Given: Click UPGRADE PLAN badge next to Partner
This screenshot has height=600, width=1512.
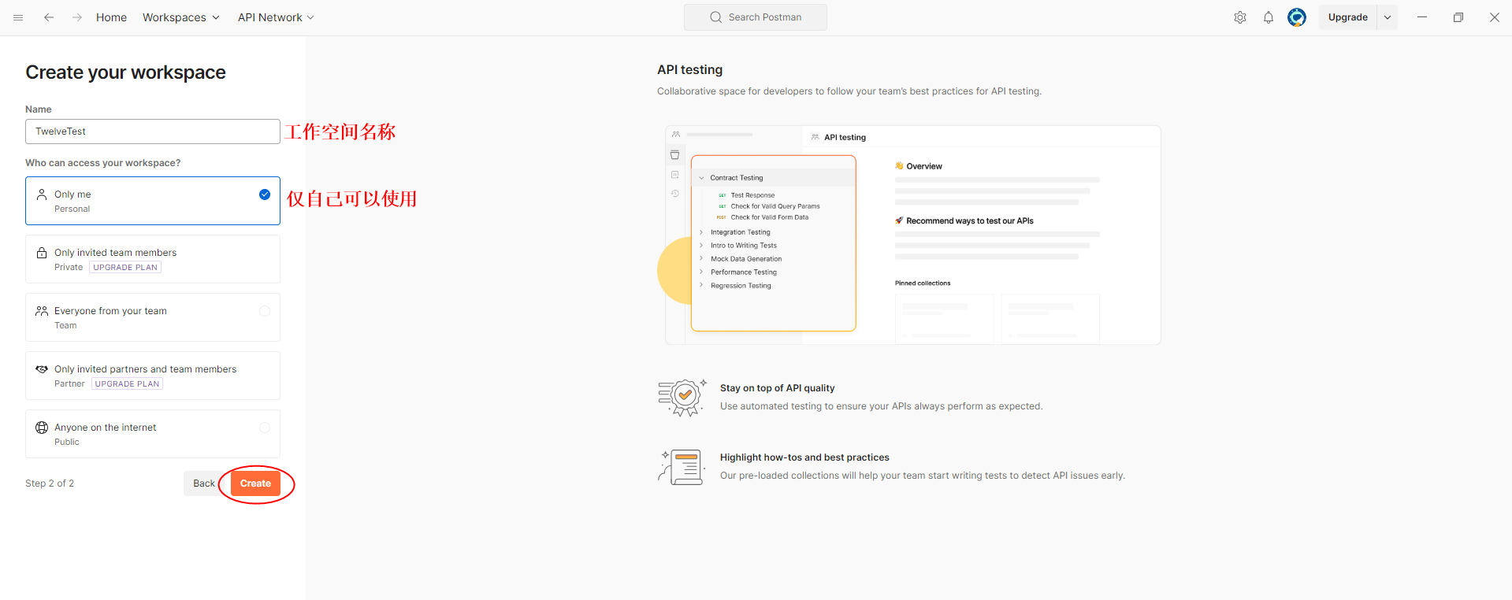Looking at the screenshot, I should tap(127, 384).
